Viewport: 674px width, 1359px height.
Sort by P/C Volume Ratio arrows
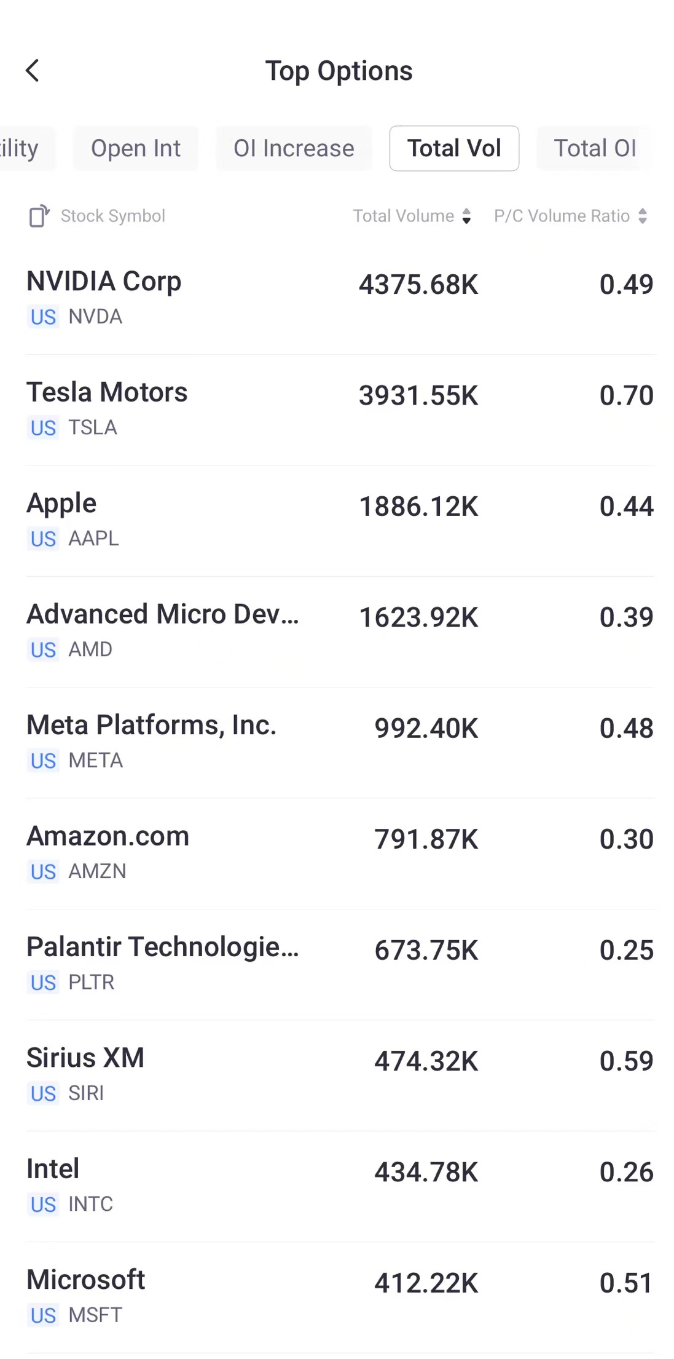point(643,216)
